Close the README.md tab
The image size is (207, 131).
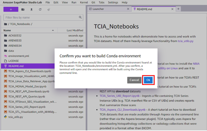tap(172, 9)
